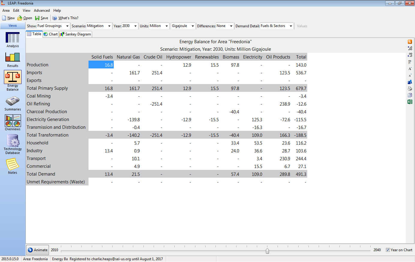This screenshot has width=415, height=262.
Task: Print the energy balance table
Action: pyautogui.click(x=410, y=89)
